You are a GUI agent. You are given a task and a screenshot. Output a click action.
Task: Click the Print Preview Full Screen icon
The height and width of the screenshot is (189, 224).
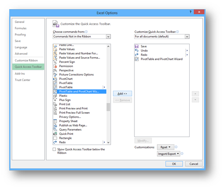[x=55, y=113]
